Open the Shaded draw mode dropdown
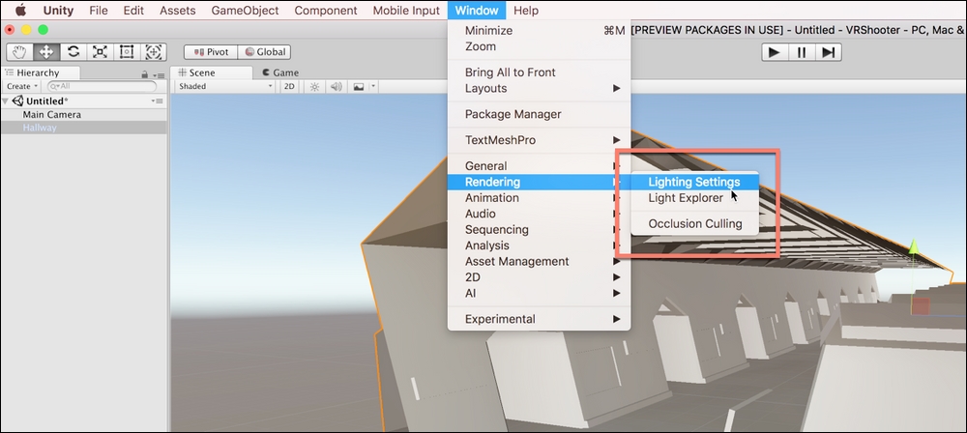Image resolution: width=967 pixels, height=433 pixels. point(225,86)
